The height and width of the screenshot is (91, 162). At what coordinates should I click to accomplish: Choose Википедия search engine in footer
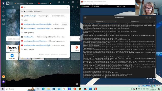pyautogui.click(x=54, y=55)
